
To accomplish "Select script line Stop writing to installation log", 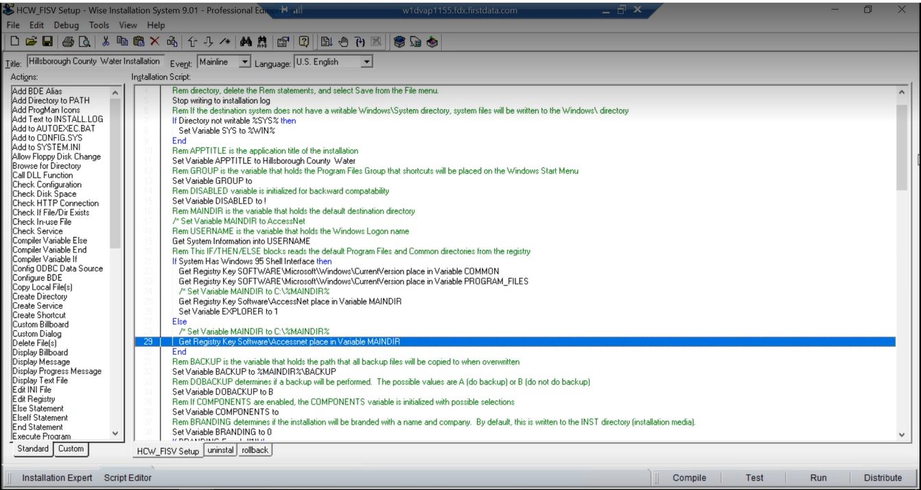I will (x=221, y=100).
